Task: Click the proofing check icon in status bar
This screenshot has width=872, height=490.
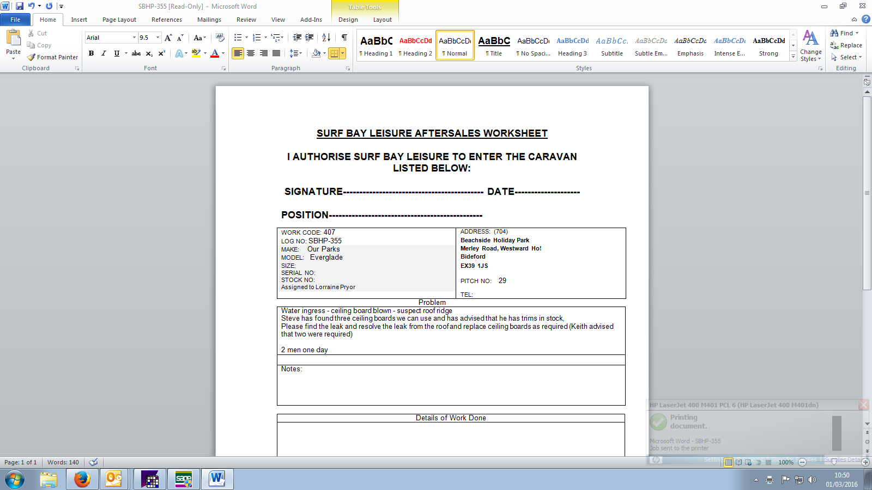Action: coord(94,462)
